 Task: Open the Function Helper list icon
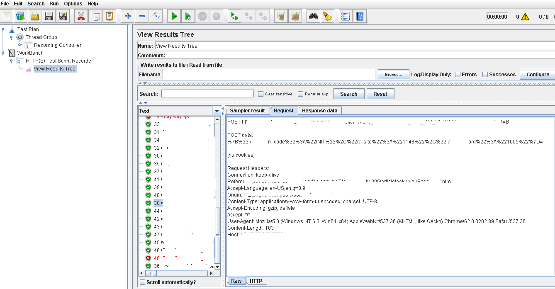346,16
